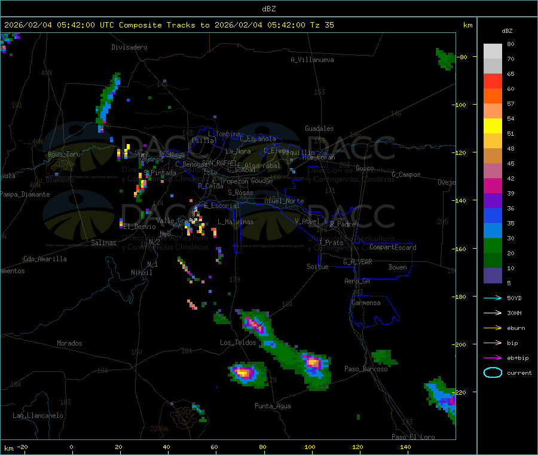Click the 'E_Escorial' map label
The image size is (538, 455).
pos(222,206)
